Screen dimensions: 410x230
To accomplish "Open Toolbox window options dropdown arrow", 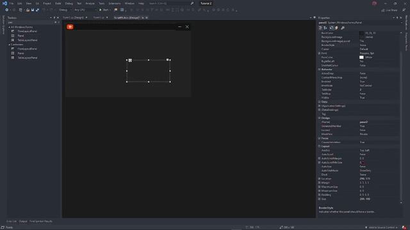I will tap(51, 18).
